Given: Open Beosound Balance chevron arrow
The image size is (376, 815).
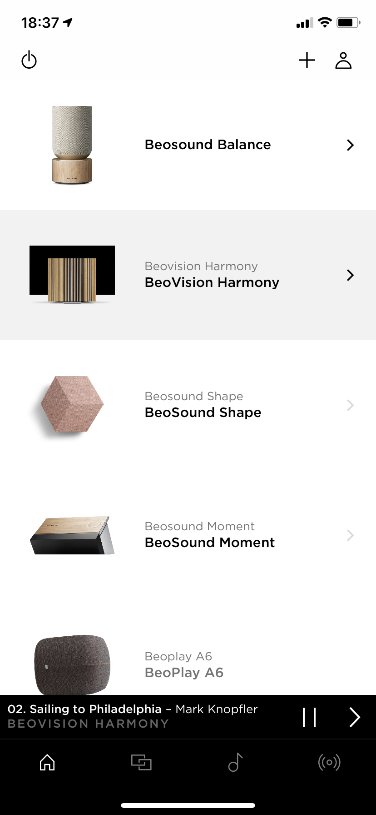Looking at the screenshot, I should [x=350, y=145].
